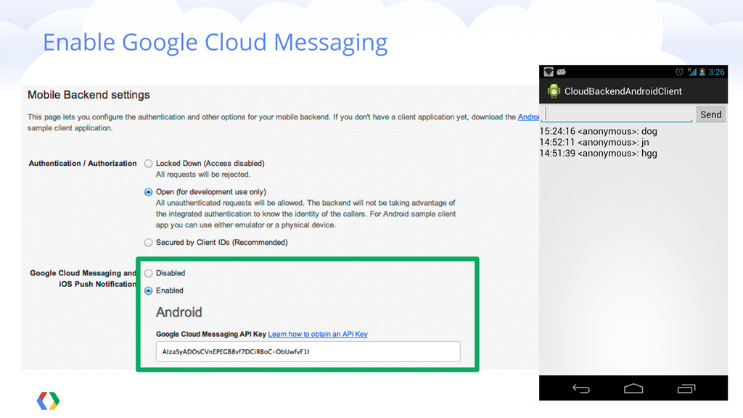Viewport: 743px width, 418px height.
Task: Choose Secured by Client IDs (Recommended)
Action: point(148,243)
